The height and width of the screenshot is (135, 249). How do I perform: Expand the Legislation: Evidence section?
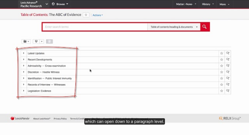(24, 91)
